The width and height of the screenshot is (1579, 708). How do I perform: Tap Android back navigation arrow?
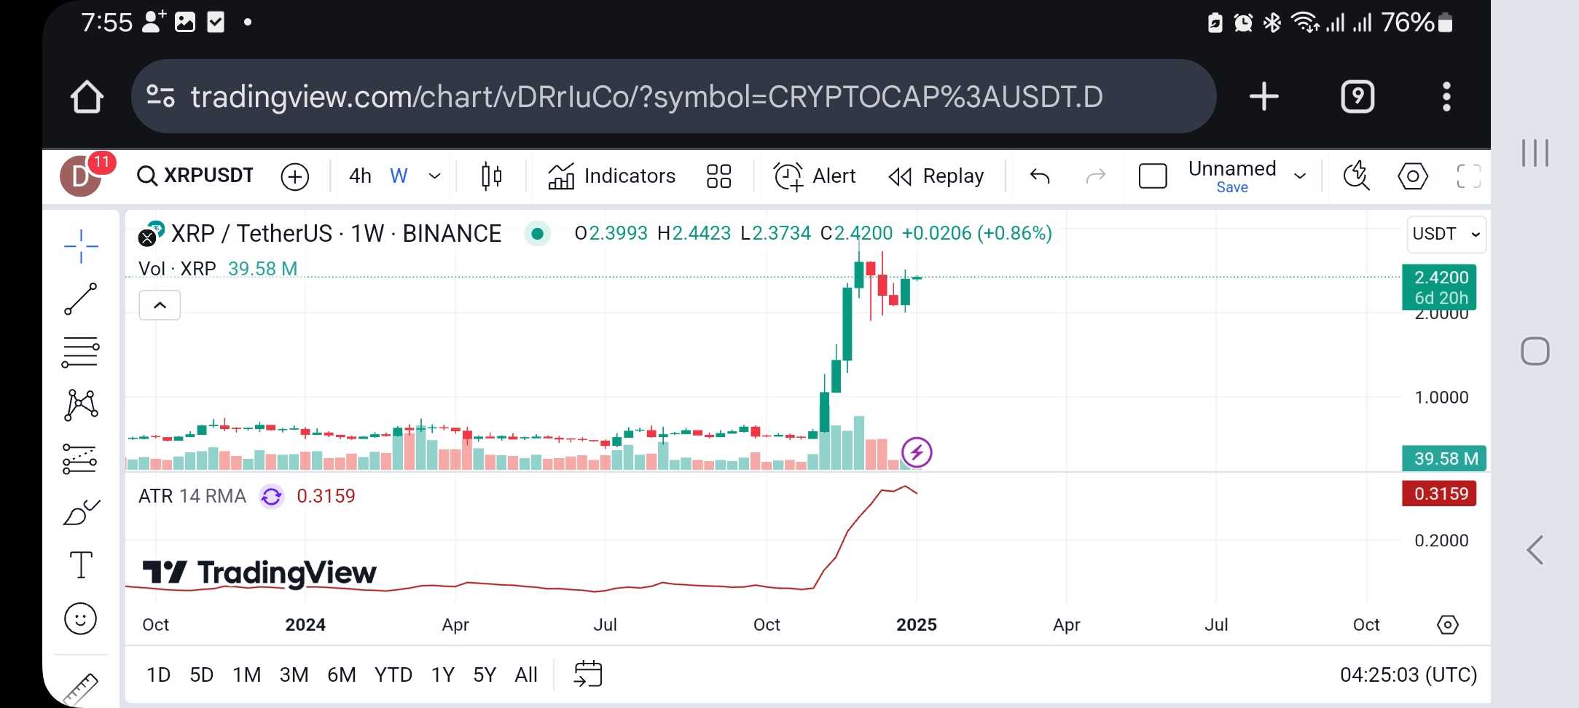pos(1535,550)
